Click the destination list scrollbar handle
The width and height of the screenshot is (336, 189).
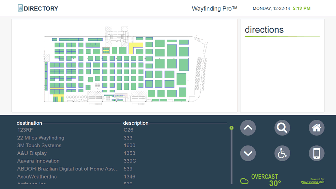coord(231,128)
